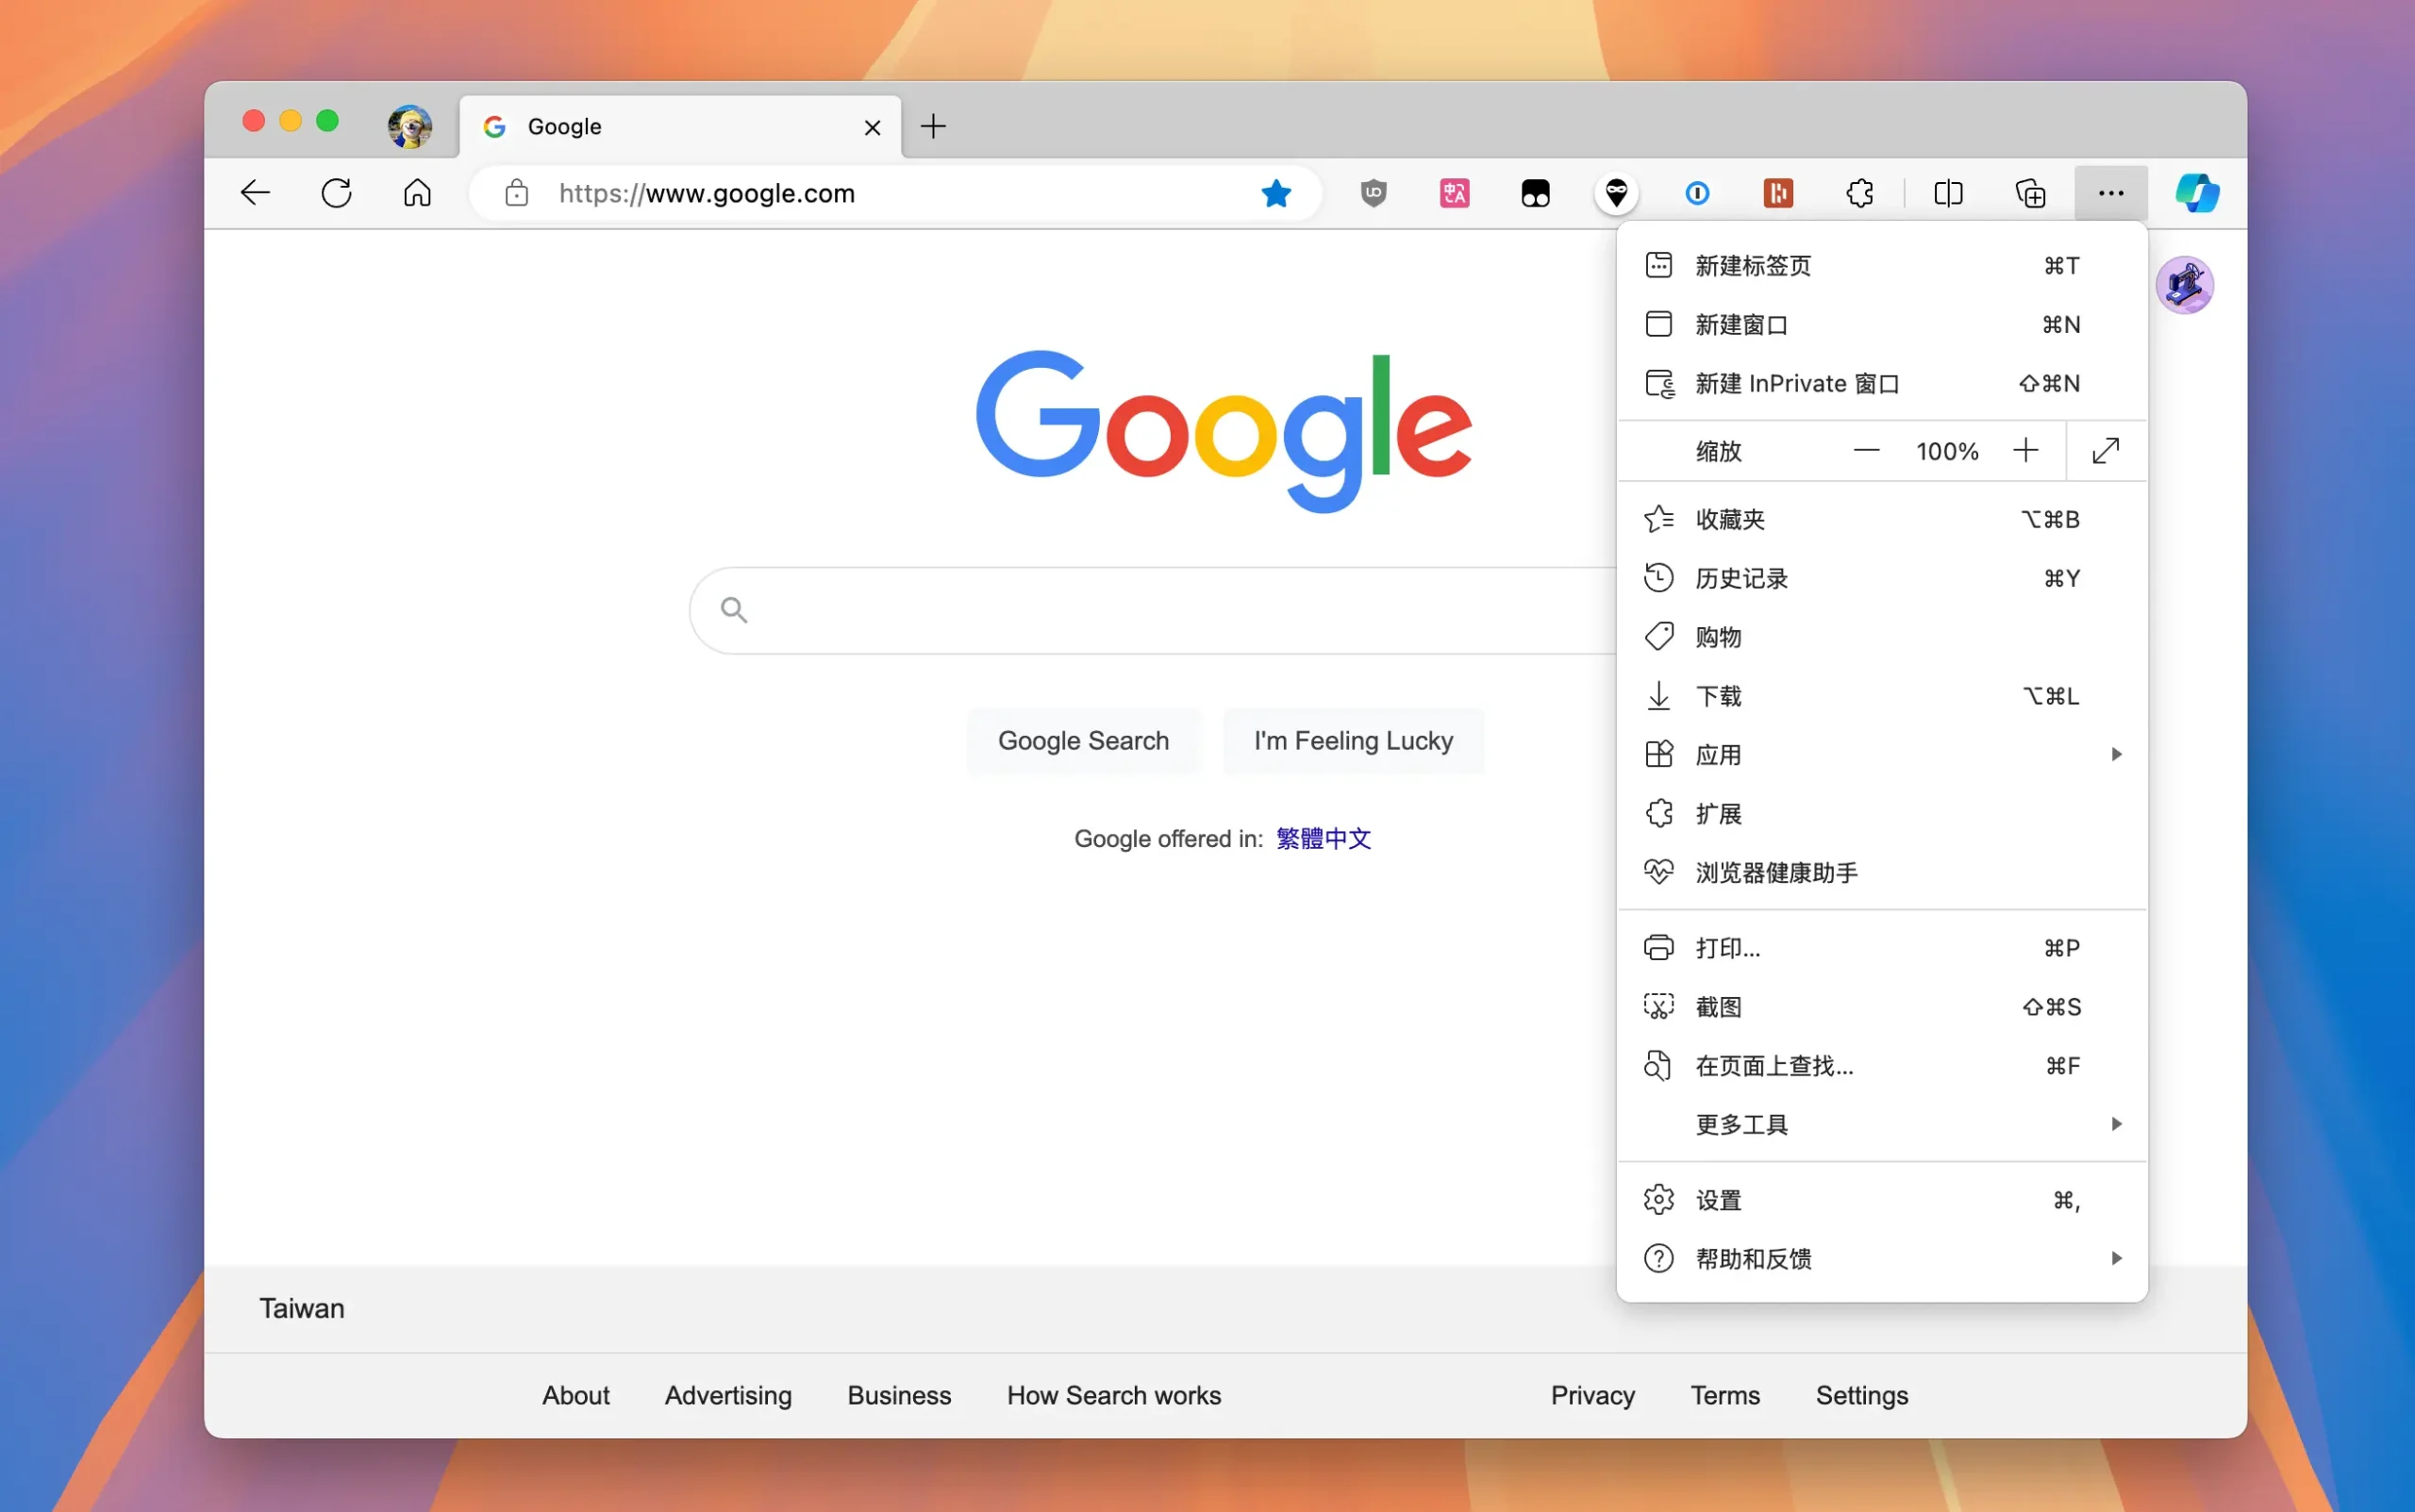Choose 新建窗口 from the menu
The width and height of the screenshot is (2415, 1512).
(x=1882, y=325)
